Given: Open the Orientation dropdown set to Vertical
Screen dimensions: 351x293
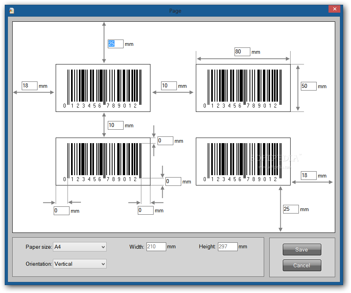Looking at the screenshot, I should pos(80,264).
